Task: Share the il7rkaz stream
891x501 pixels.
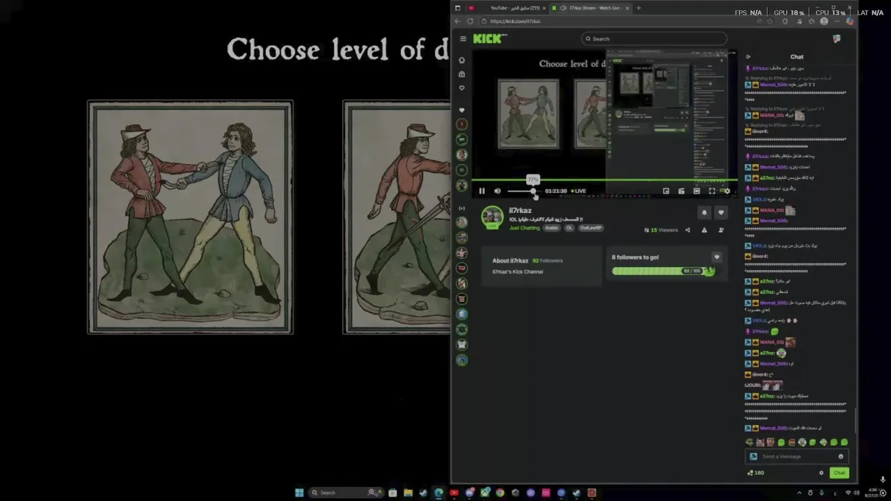Action: click(x=688, y=230)
